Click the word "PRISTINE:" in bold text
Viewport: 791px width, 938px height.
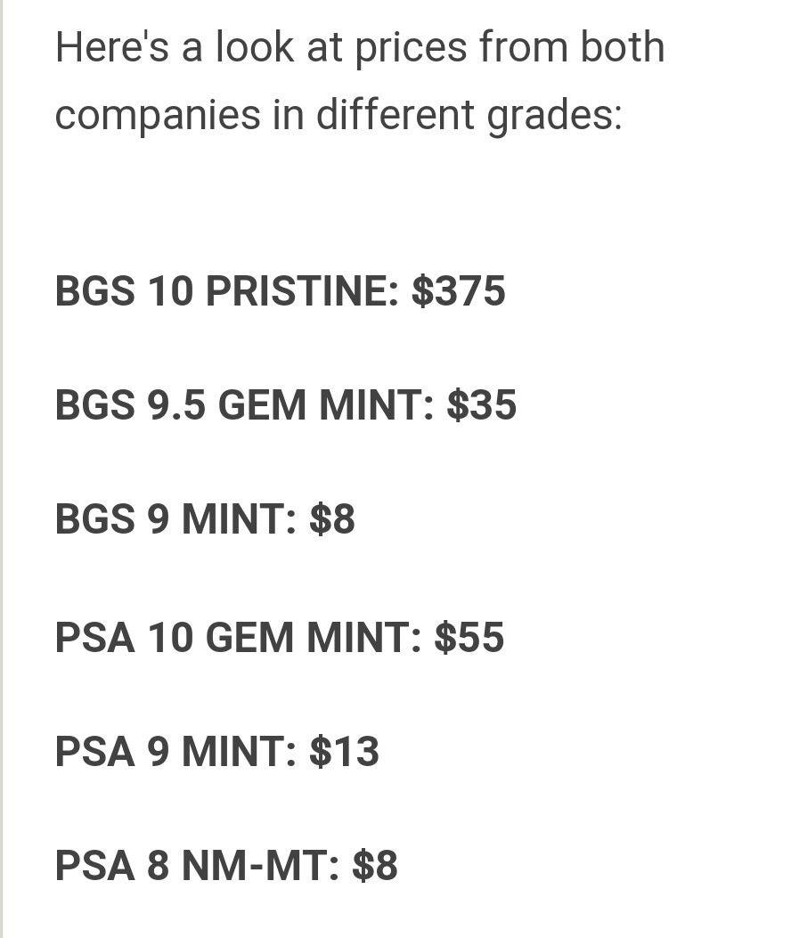click(302, 290)
